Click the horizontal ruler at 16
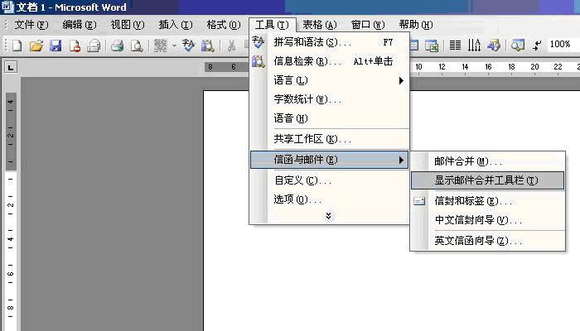 pyautogui.click(x=488, y=67)
